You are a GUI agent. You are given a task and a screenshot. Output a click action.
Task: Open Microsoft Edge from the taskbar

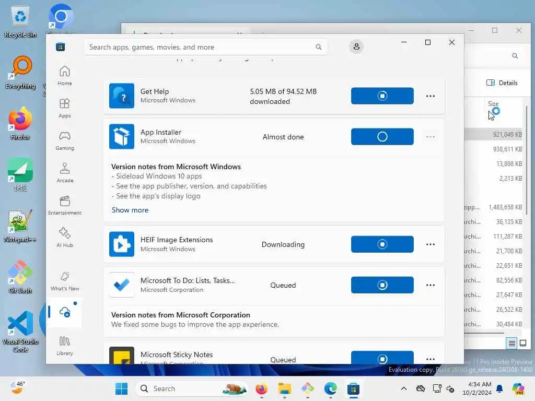pyautogui.click(x=330, y=388)
